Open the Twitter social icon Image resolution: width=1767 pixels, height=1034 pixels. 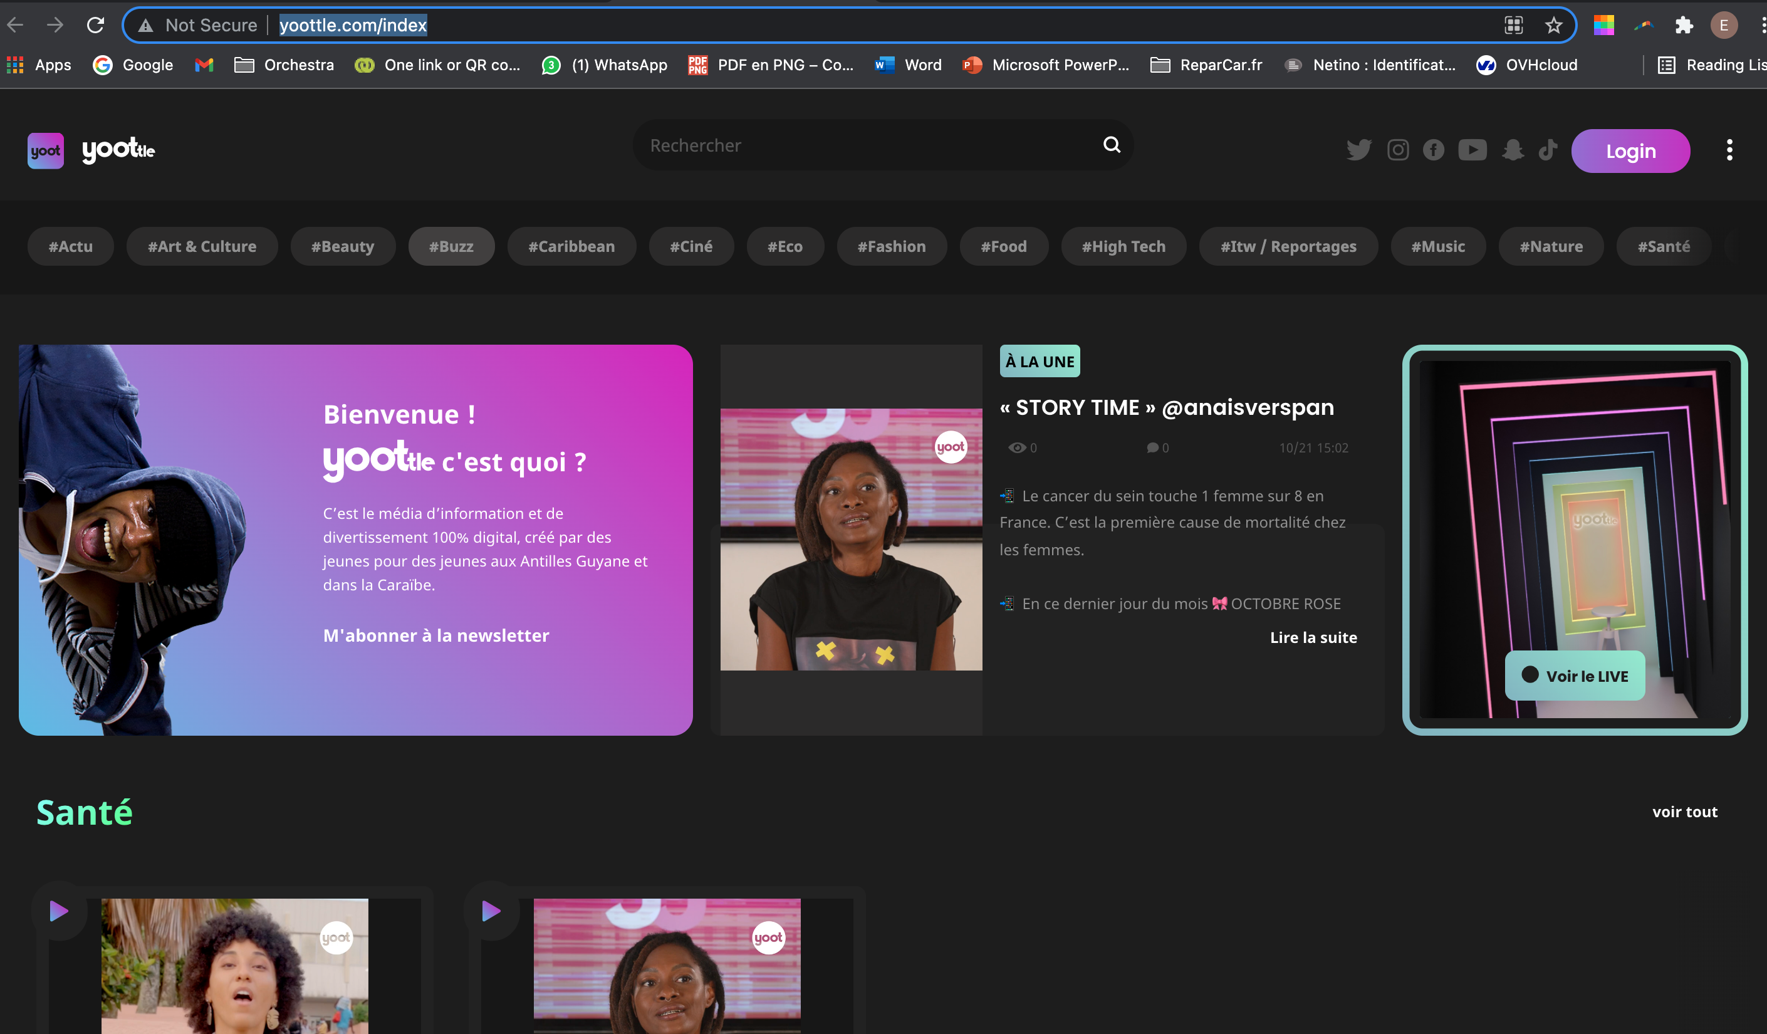point(1358,150)
